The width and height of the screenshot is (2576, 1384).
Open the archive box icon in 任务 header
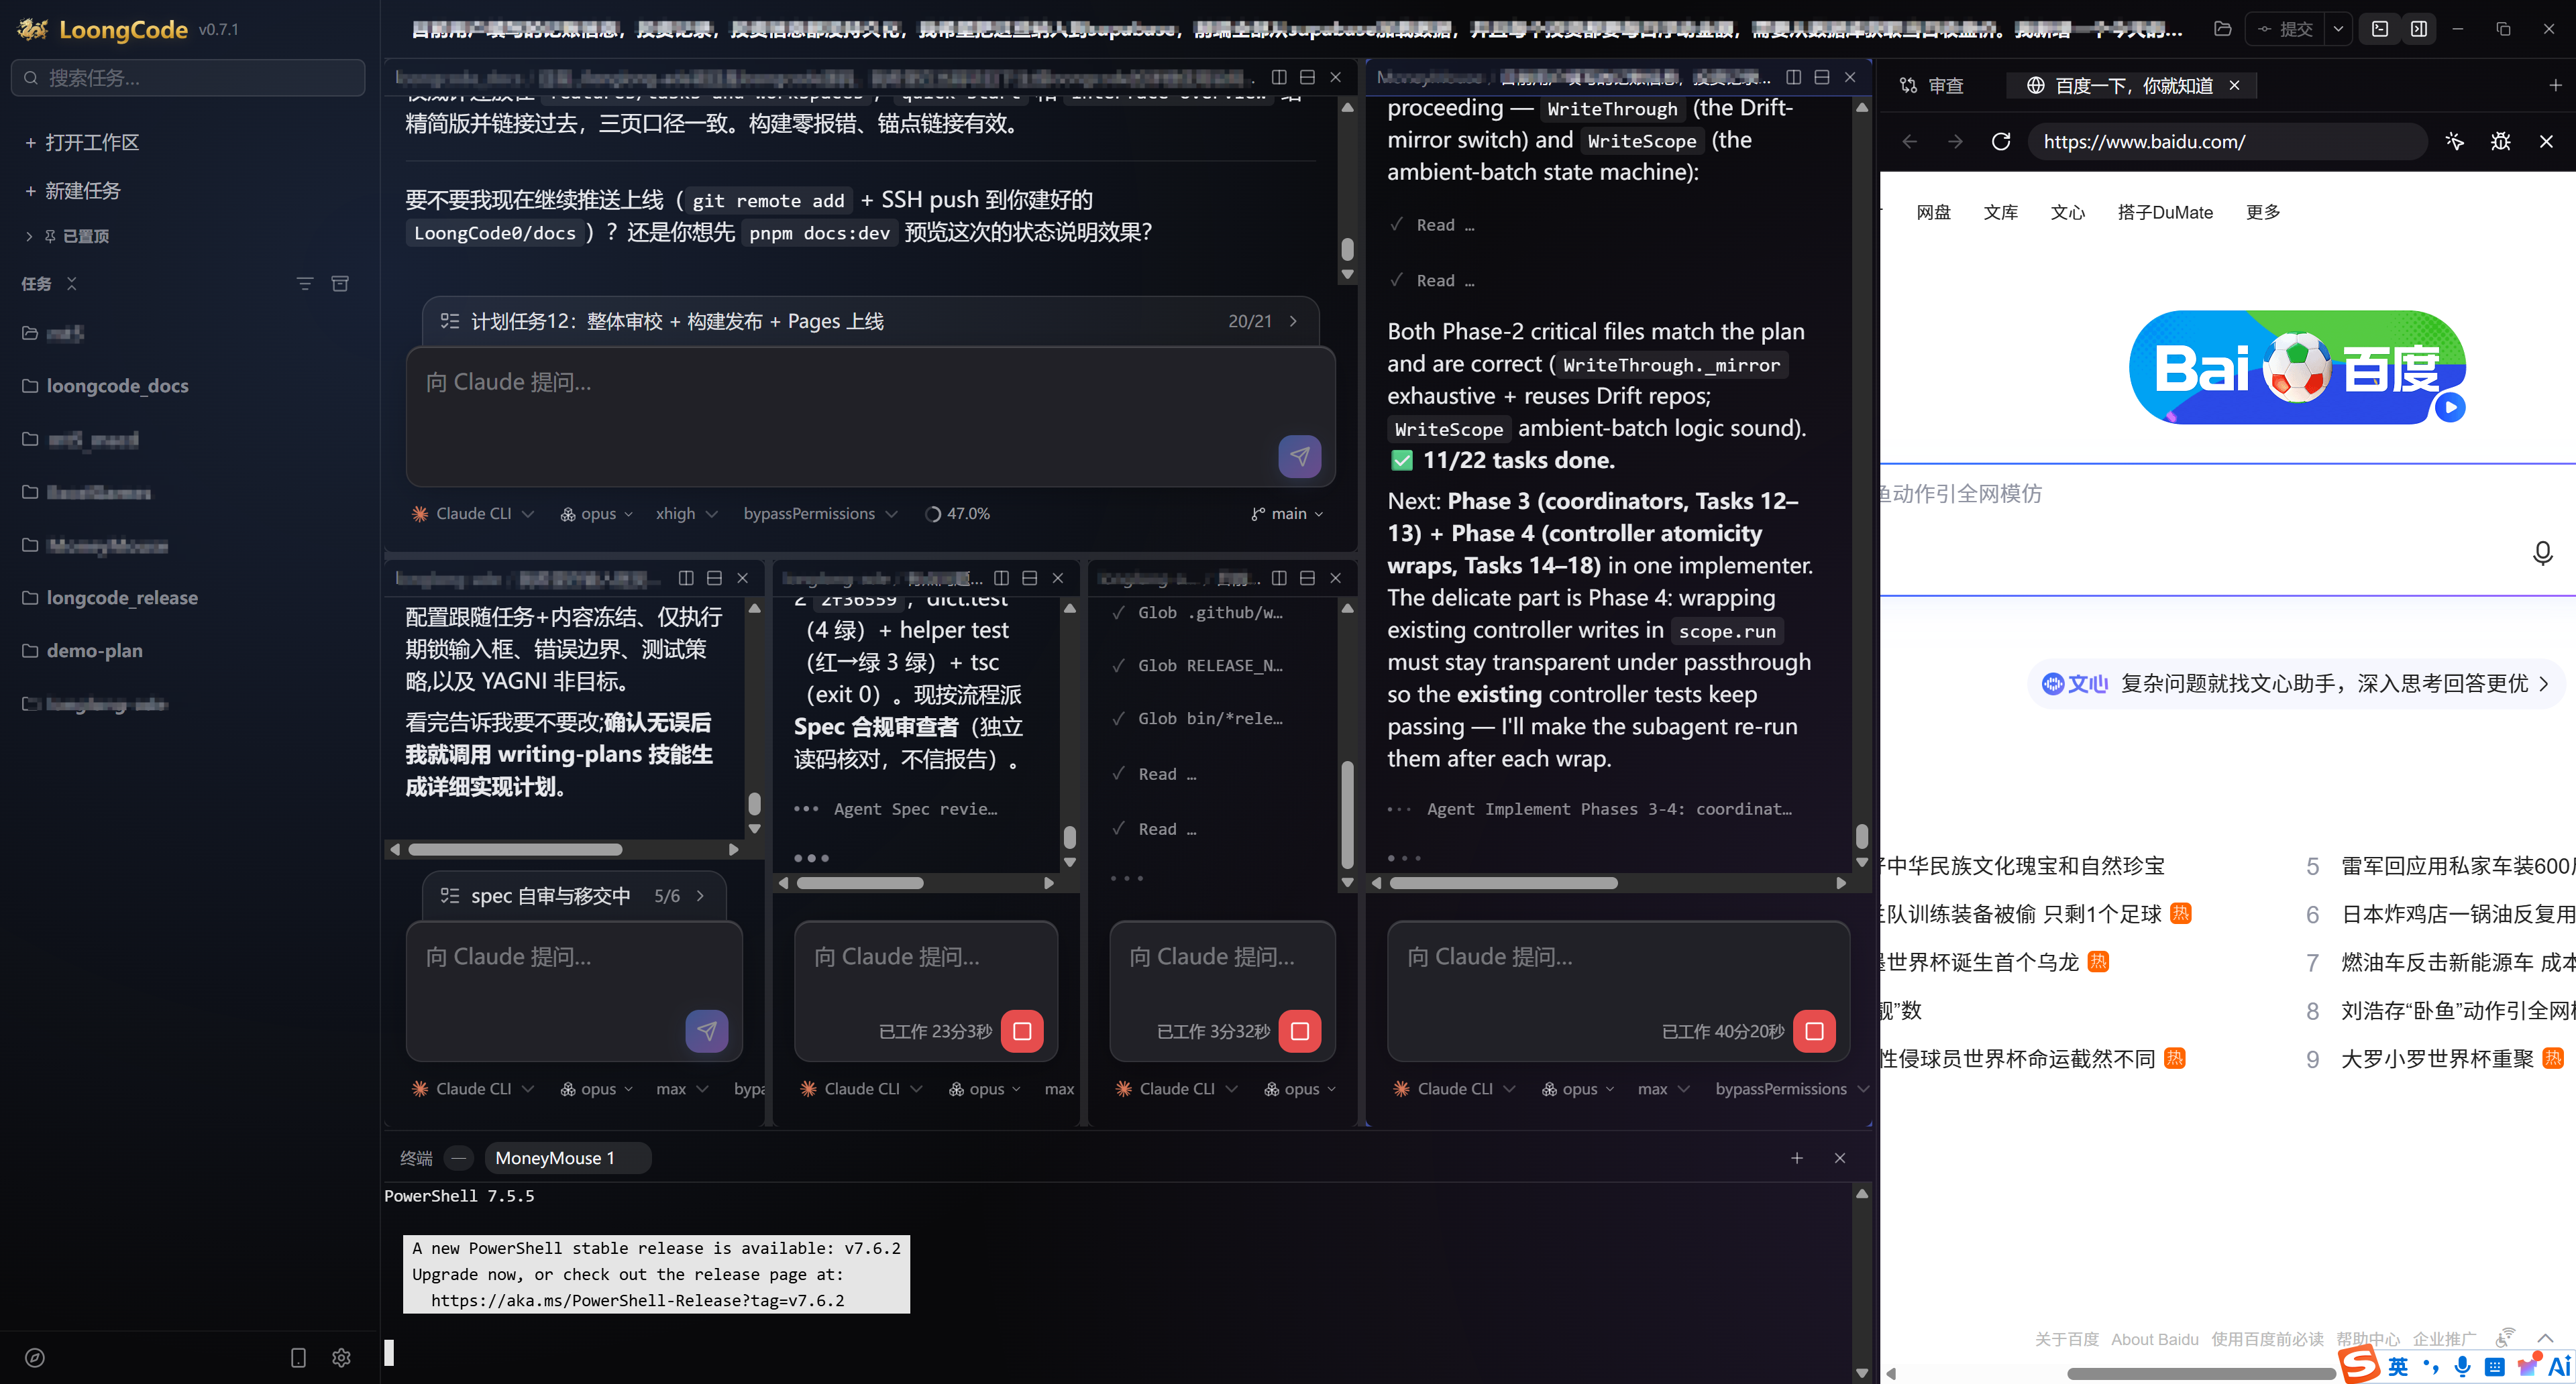click(340, 284)
